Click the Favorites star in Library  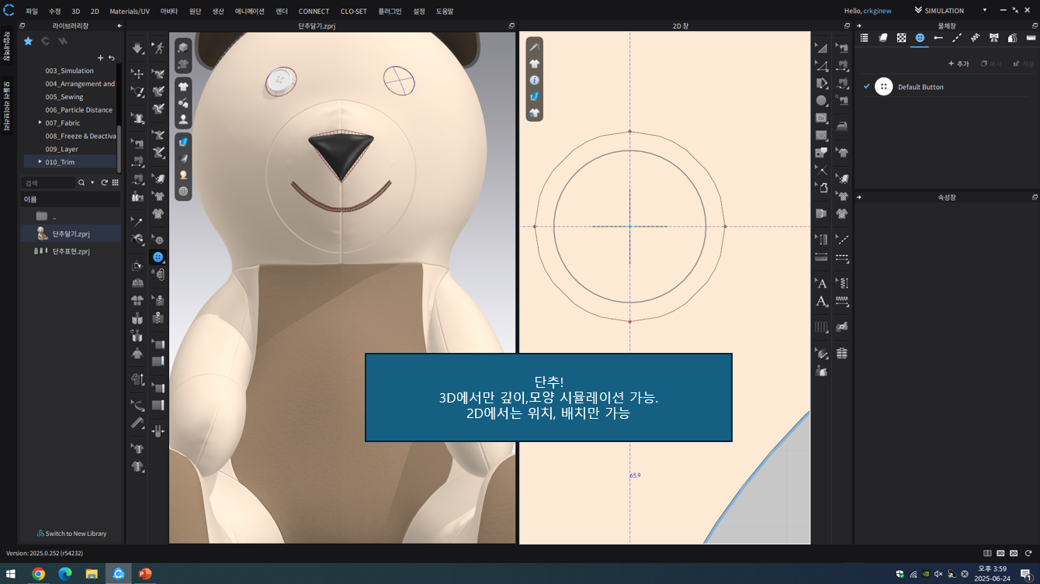point(28,41)
